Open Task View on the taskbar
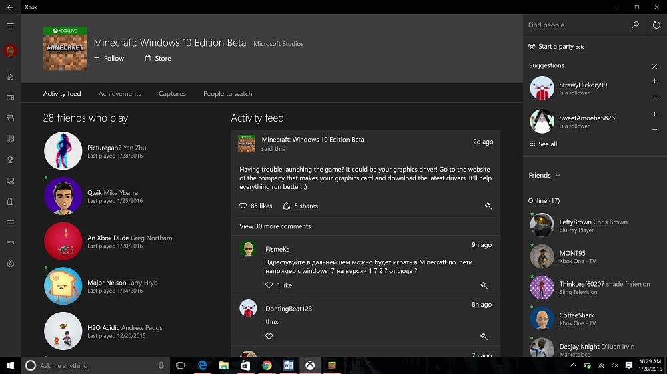This screenshot has width=667, height=374. tap(180, 365)
